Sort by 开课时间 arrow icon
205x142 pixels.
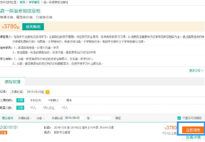30,118
